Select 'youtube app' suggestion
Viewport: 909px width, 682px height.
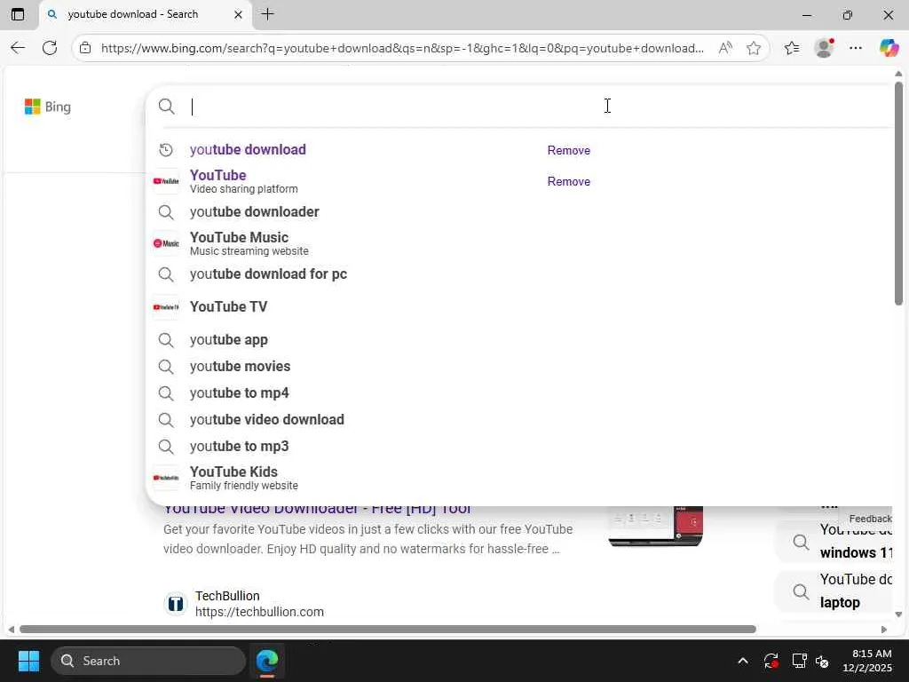pyautogui.click(x=228, y=339)
